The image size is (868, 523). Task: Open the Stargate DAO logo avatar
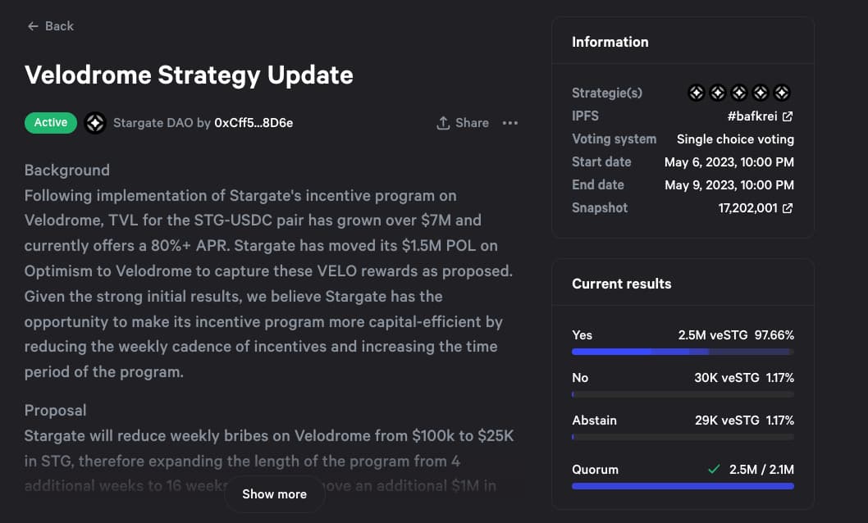(94, 123)
